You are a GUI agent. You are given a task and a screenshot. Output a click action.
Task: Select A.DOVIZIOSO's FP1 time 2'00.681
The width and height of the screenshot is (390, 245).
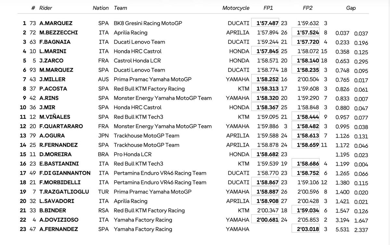[x=267, y=220]
